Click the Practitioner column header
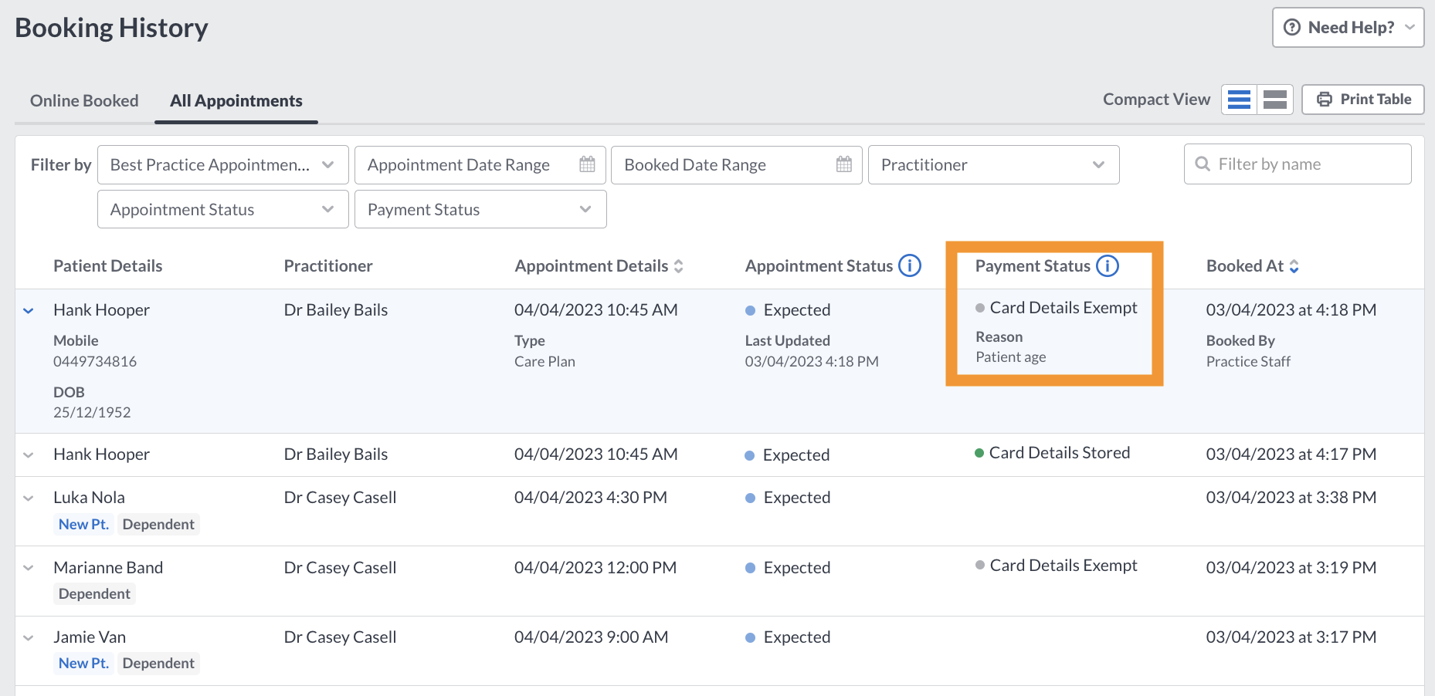The image size is (1435, 696). (x=328, y=266)
